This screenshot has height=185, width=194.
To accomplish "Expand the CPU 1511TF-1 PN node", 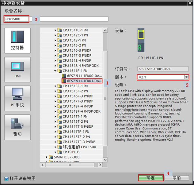I will coord(55,132).
